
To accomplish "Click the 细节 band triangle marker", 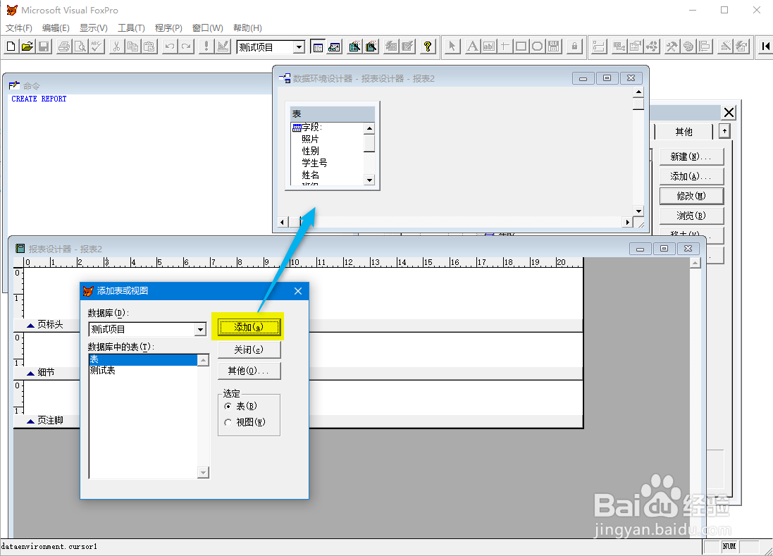I will click(30, 373).
